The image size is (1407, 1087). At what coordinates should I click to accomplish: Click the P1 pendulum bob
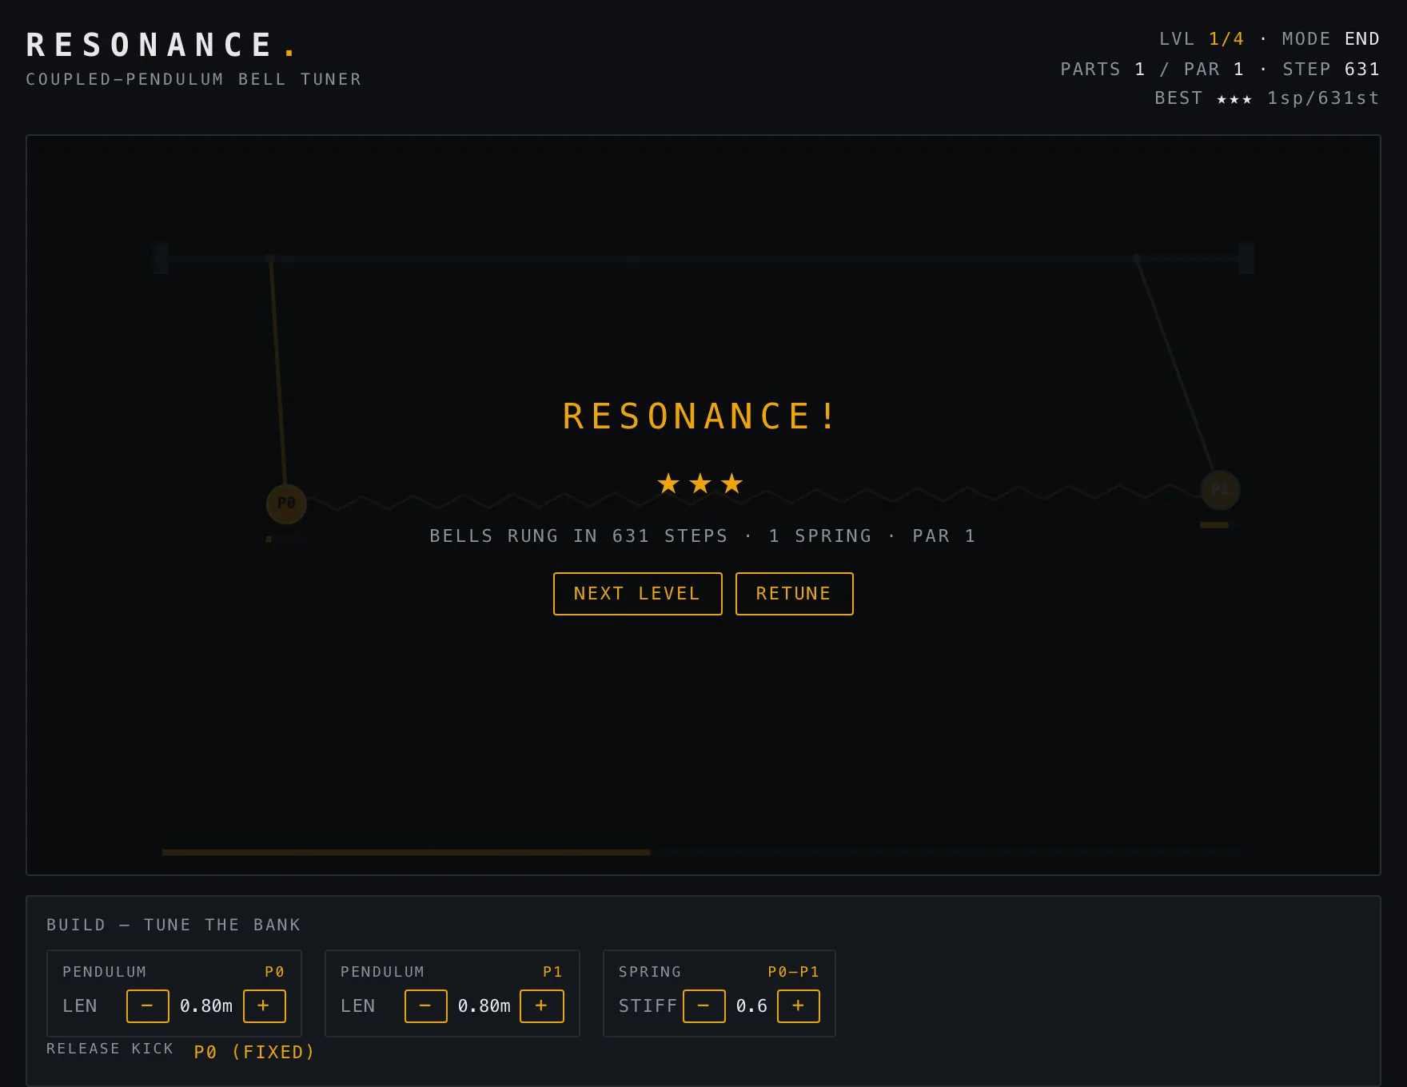pyautogui.click(x=1220, y=489)
